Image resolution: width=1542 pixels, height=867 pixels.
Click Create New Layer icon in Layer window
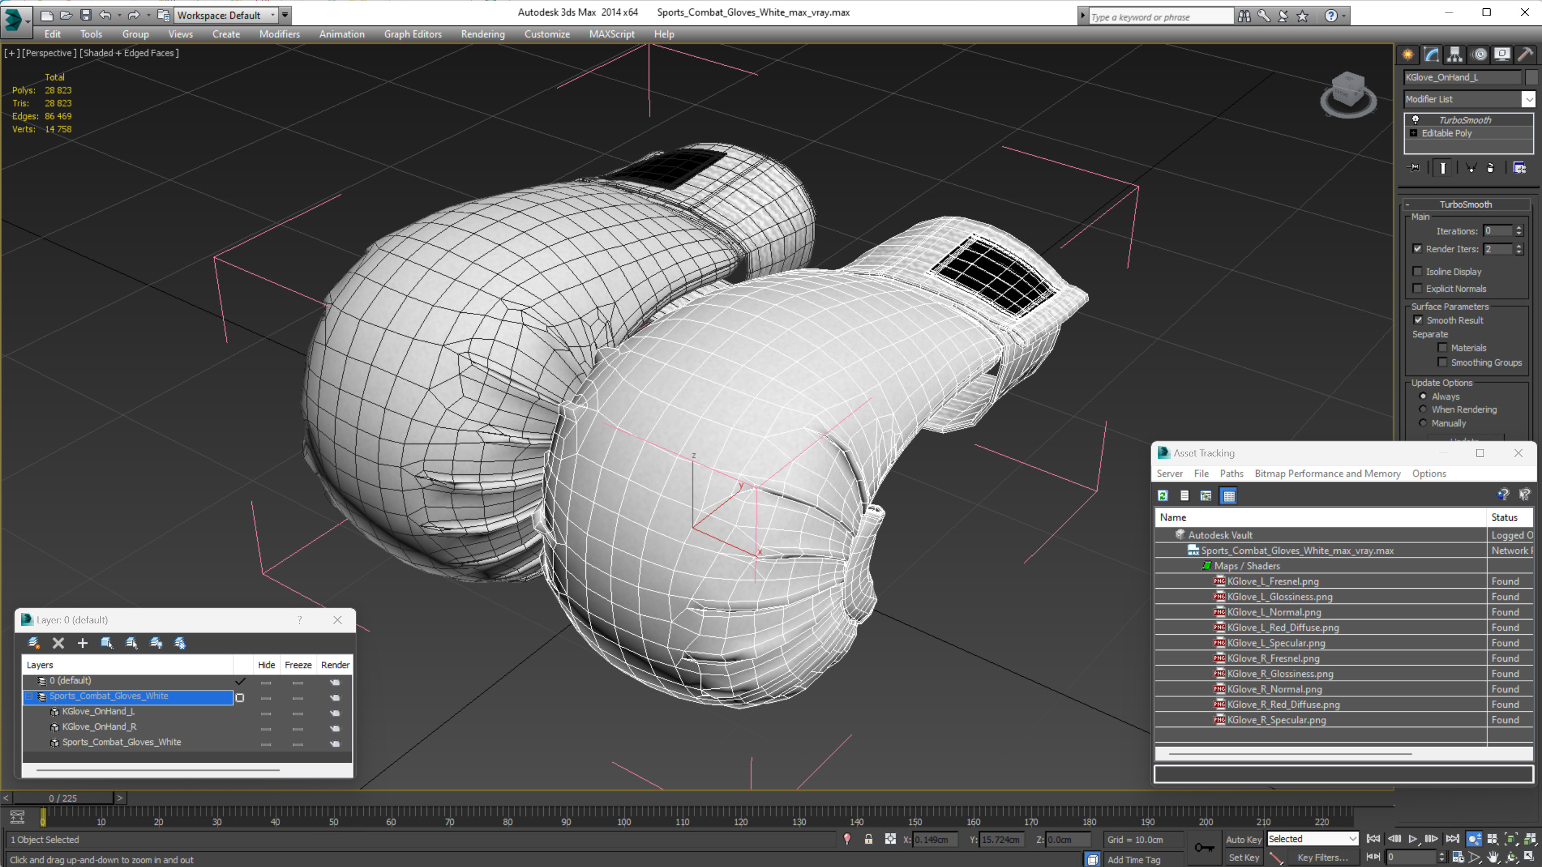[34, 643]
